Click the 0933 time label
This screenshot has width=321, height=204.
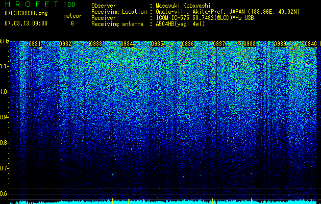coord(96,44)
